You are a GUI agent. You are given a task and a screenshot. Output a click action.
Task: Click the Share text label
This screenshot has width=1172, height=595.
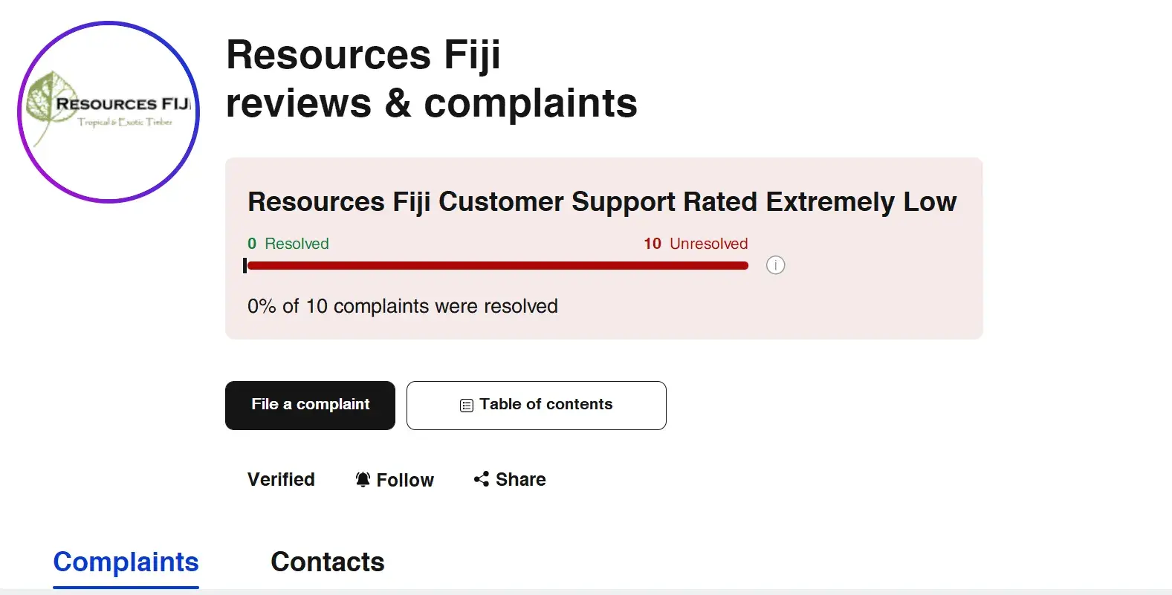tap(520, 480)
